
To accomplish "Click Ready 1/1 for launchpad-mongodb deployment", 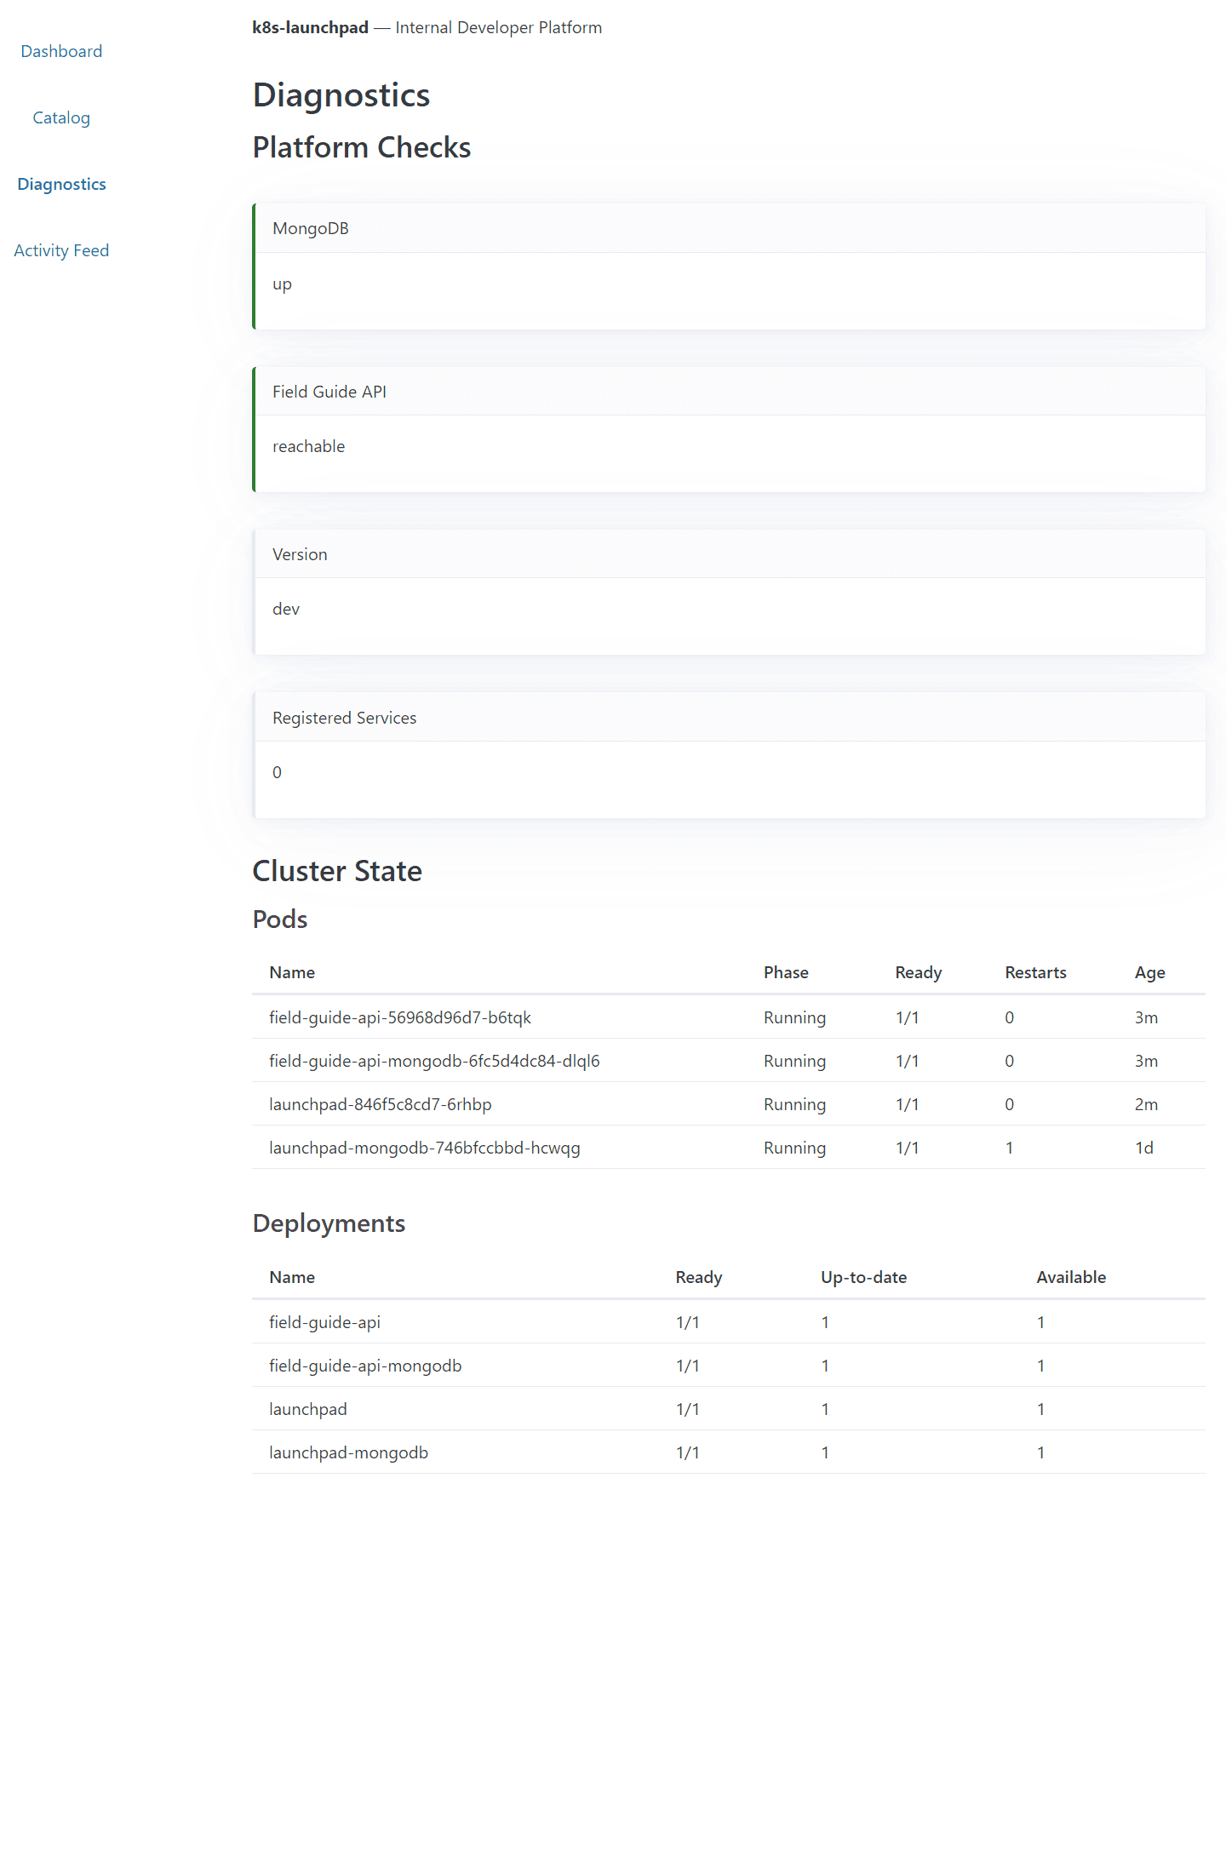I will (x=687, y=1452).
